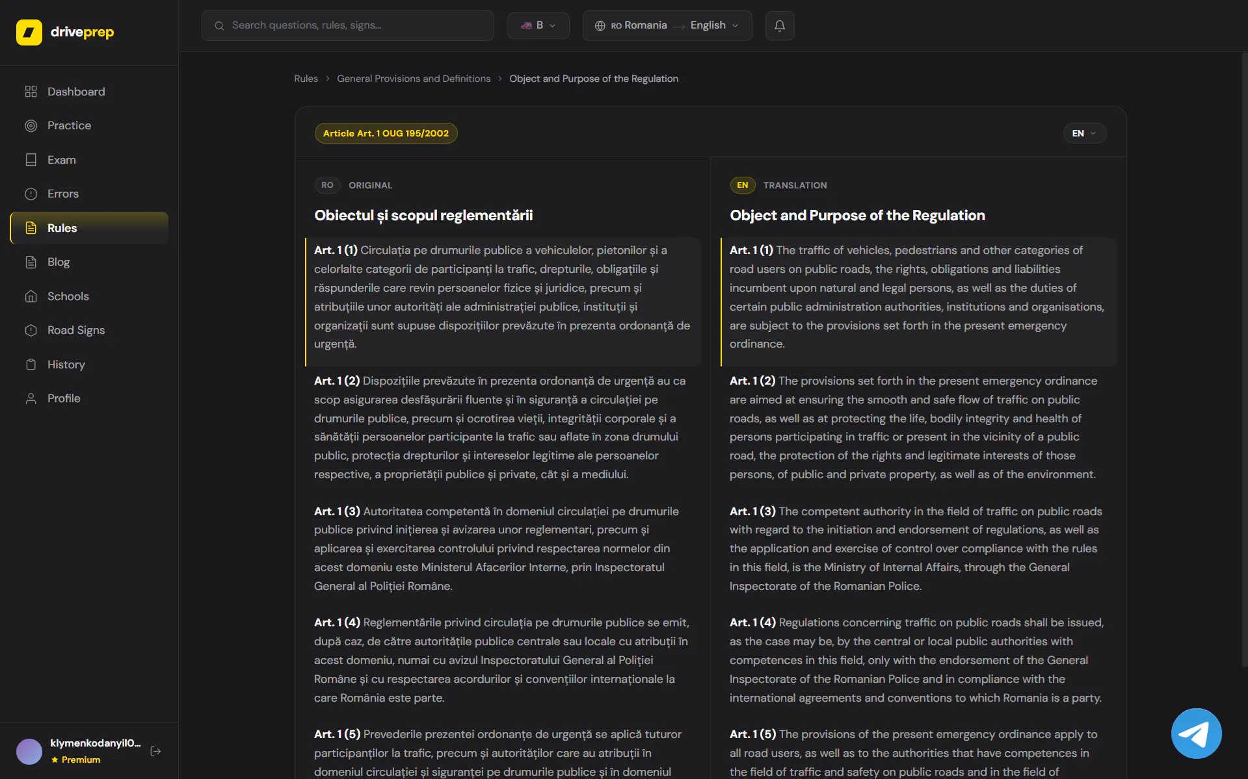The width and height of the screenshot is (1248, 779).
Task: Click the search magnifier icon
Action: pyautogui.click(x=219, y=26)
